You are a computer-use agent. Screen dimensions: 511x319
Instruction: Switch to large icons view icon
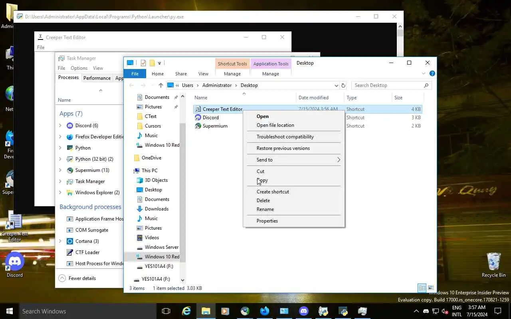click(431, 288)
